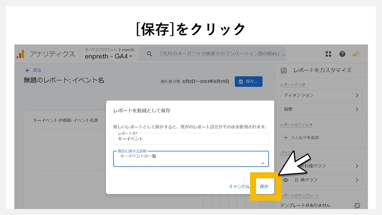Open the Google apps grid icon
The image size is (382, 215).
tap(328, 54)
